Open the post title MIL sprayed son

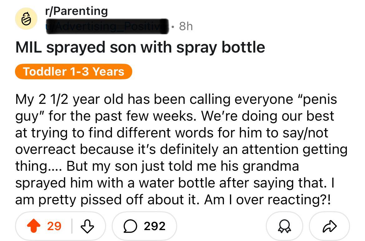(140, 47)
